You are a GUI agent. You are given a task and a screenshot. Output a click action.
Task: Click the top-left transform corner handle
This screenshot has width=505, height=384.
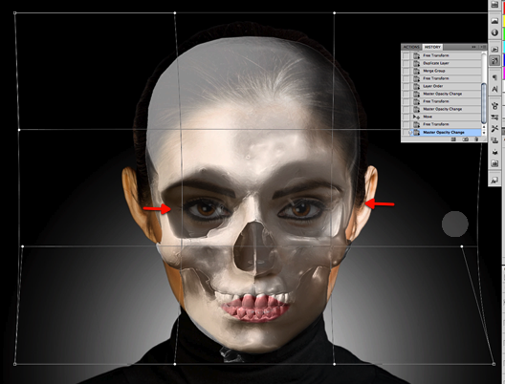point(14,12)
